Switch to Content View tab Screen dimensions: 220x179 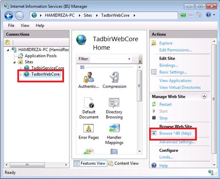pyautogui.click(x=123, y=163)
